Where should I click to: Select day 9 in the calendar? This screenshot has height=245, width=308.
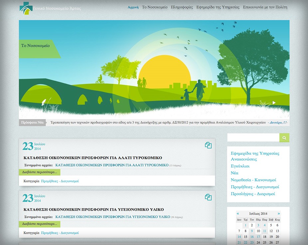tap(252, 231)
